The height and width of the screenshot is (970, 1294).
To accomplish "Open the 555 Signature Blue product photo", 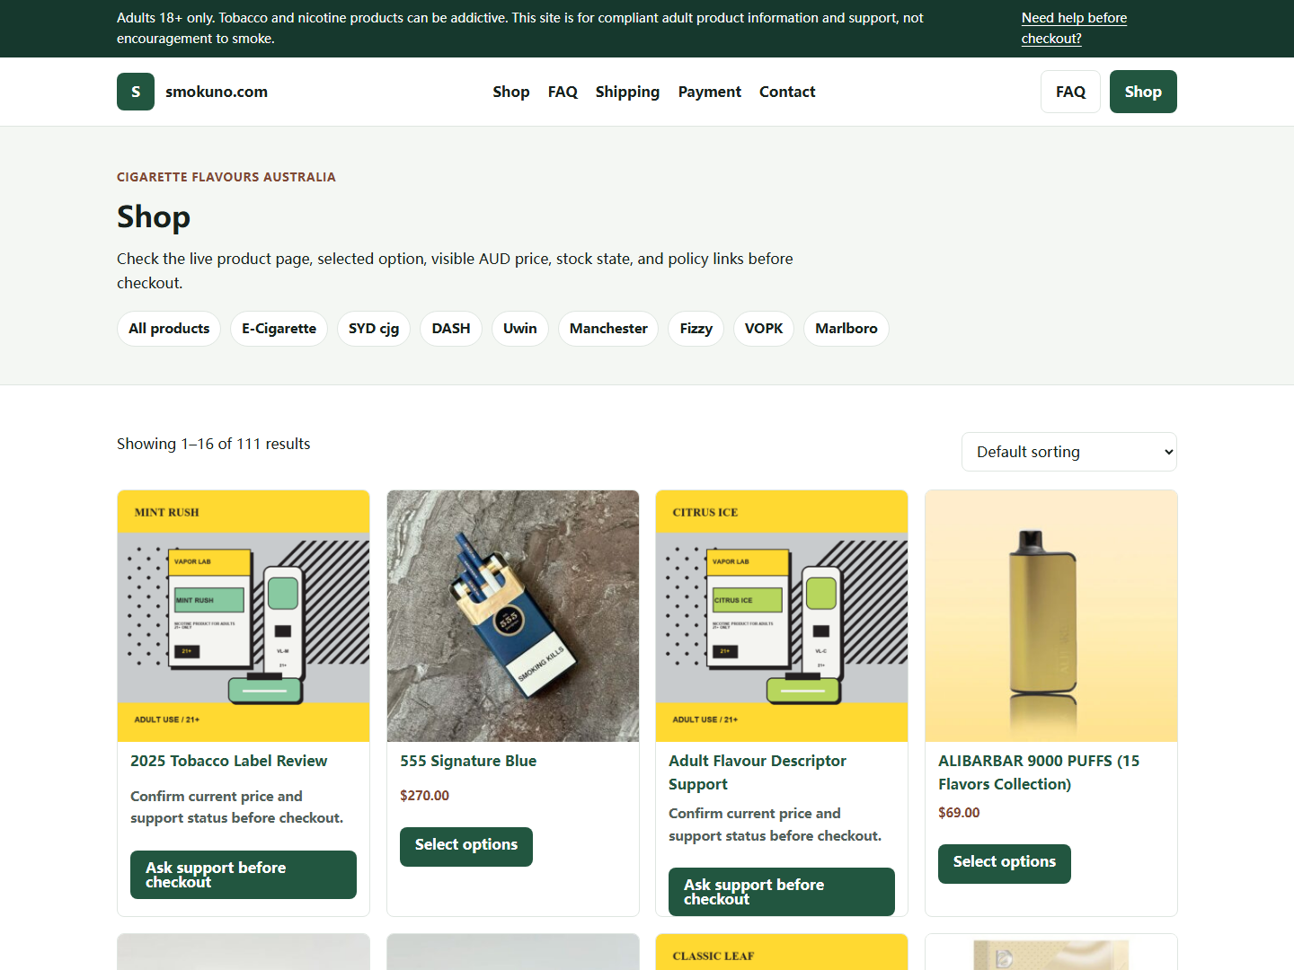I will 513,616.
